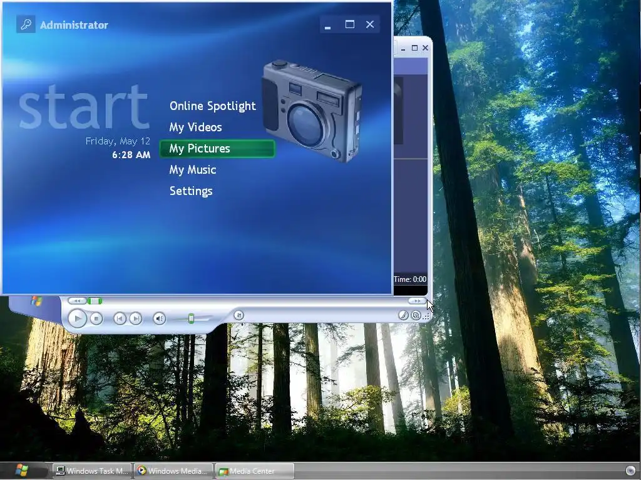Open Online Spotlight in Media Center
The width and height of the screenshot is (641, 480).
213,106
